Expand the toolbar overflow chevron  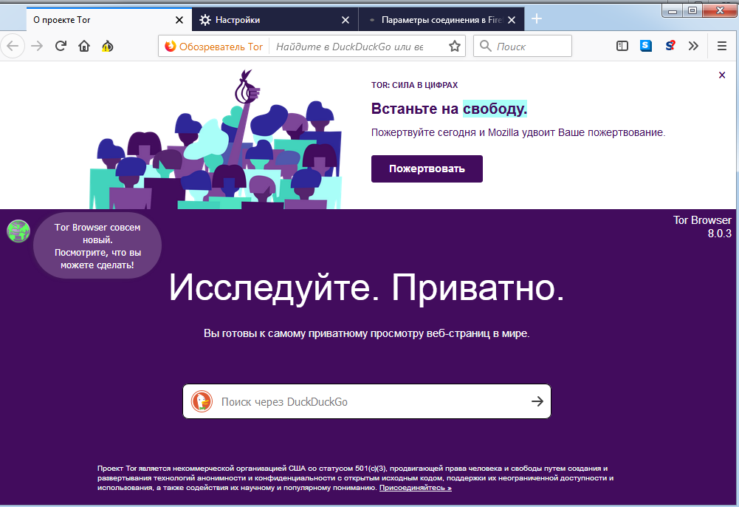pyautogui.click(x=693, y=46)
